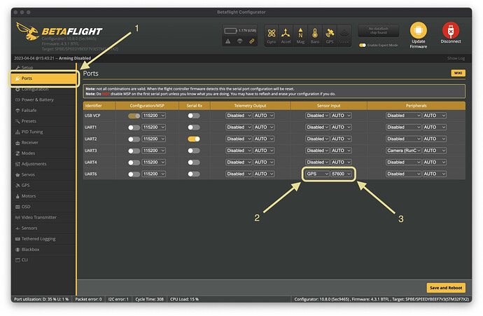
Task: Open UART3 Peripherals Camera dropdown
Action: tap(403, 151)
